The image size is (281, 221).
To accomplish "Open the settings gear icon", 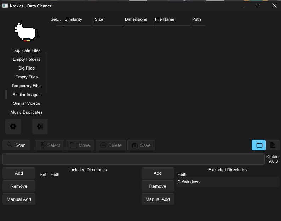I will [x=13, y=126].
